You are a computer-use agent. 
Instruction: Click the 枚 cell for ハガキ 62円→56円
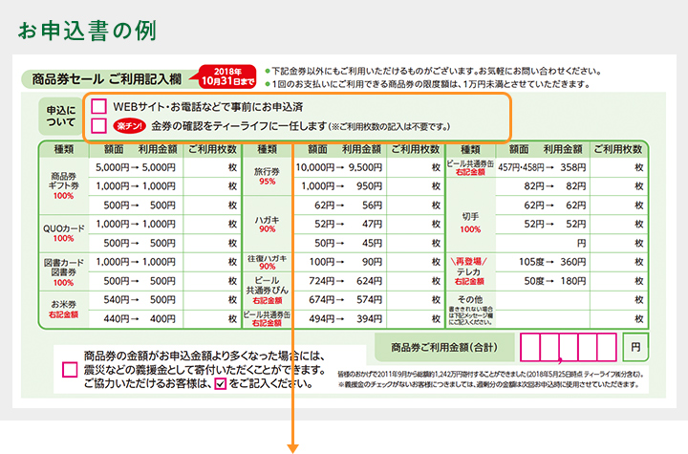pos(416,205)
